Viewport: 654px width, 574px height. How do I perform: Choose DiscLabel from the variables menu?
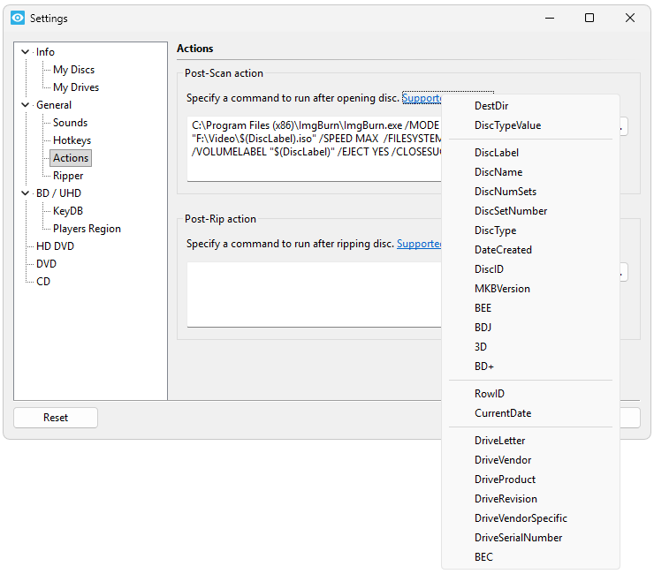pyautogui.click(x=496, y=153)
